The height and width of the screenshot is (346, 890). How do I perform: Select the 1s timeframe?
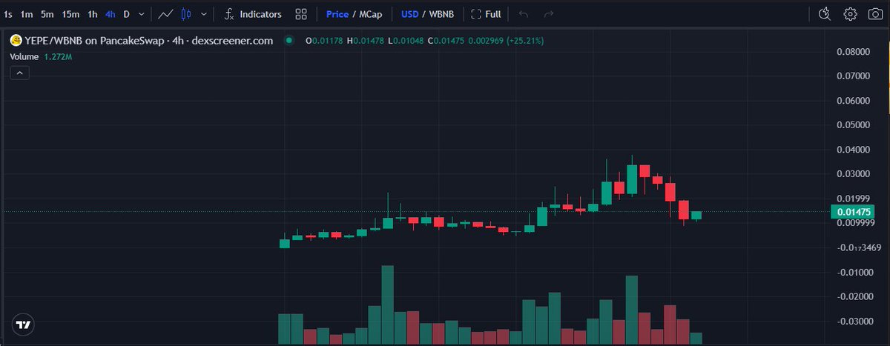tap(8, 14)
